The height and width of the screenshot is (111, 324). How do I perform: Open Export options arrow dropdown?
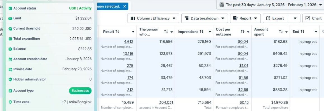point(295,18)
